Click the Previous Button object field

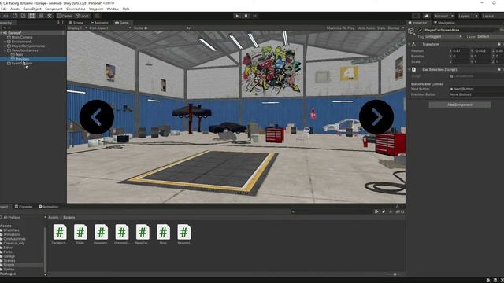point(476,94)
